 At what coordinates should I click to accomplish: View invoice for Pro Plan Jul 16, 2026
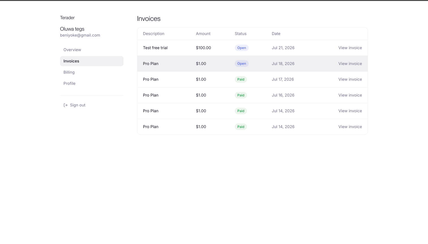click(x=350, y=95)
